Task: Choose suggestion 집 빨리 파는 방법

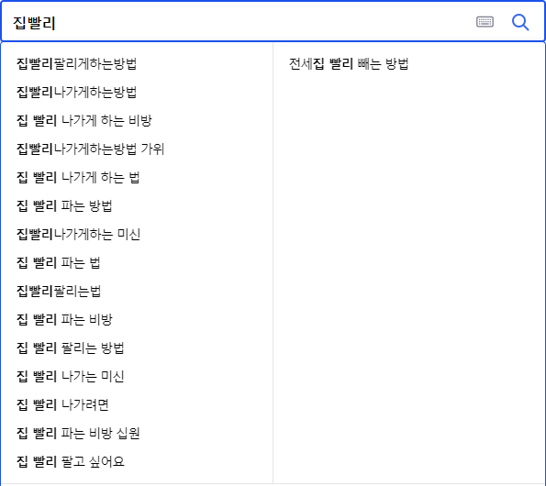Action: point(64,206)
